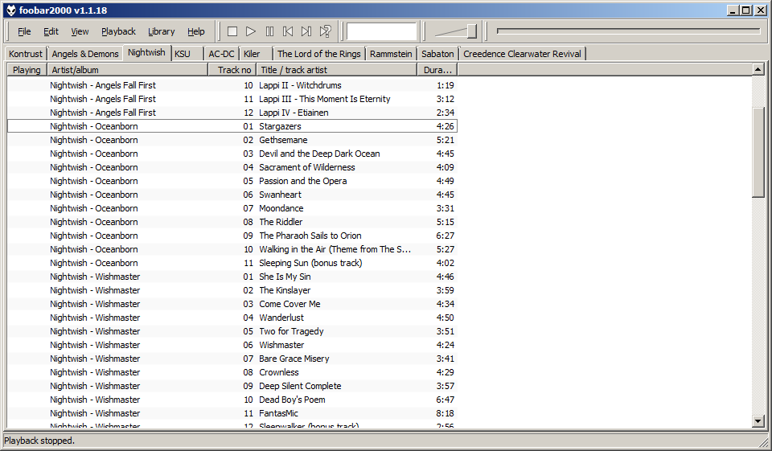Select Sleeping Sun (bonus track)
772x451 pixels.
point(232,263)
